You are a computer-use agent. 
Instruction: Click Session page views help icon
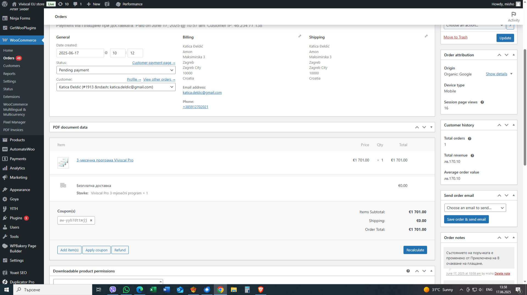(482, 102)
